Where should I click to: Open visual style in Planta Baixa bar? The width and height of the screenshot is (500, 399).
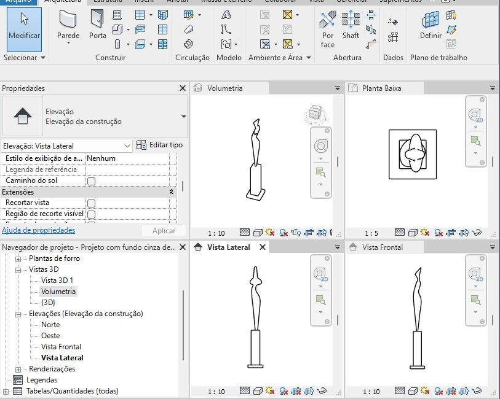413,233
